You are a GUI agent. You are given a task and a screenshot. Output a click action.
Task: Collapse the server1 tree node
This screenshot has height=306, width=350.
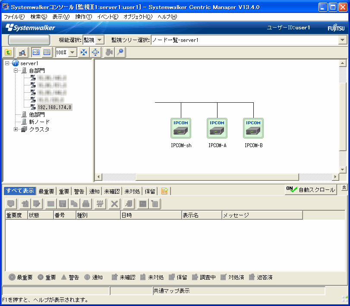click(x=7, y=63)
